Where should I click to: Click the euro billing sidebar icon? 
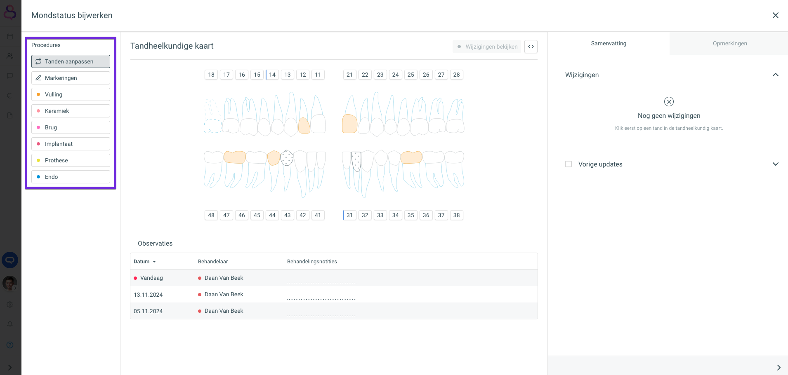coord(10,96)
